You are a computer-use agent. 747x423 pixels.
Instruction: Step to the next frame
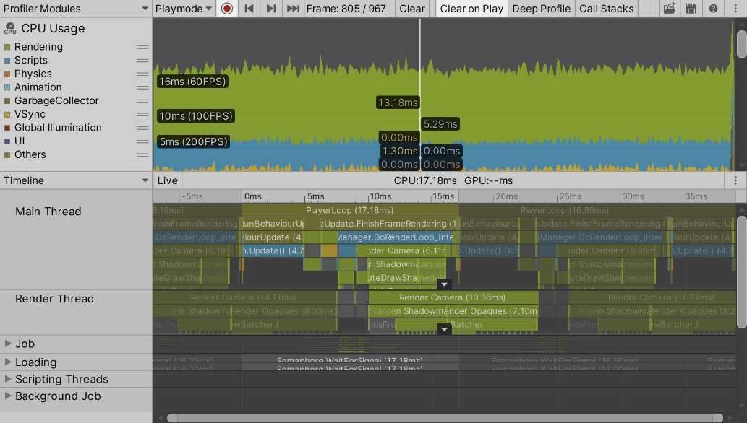coord(270,9)
